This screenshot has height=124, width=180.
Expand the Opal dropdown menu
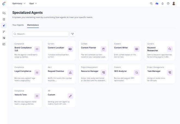[33, 4]
